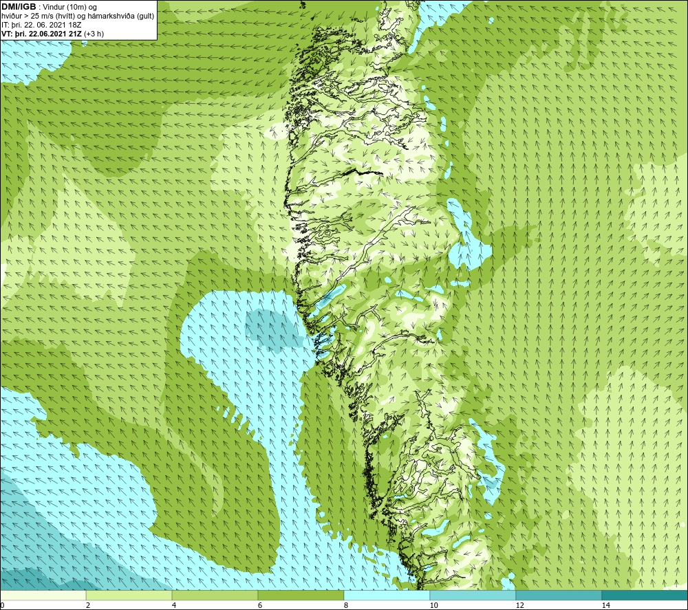Click the 'DMI/IGB : Vindur (10m) og' title line

click(x=49, y=7)
